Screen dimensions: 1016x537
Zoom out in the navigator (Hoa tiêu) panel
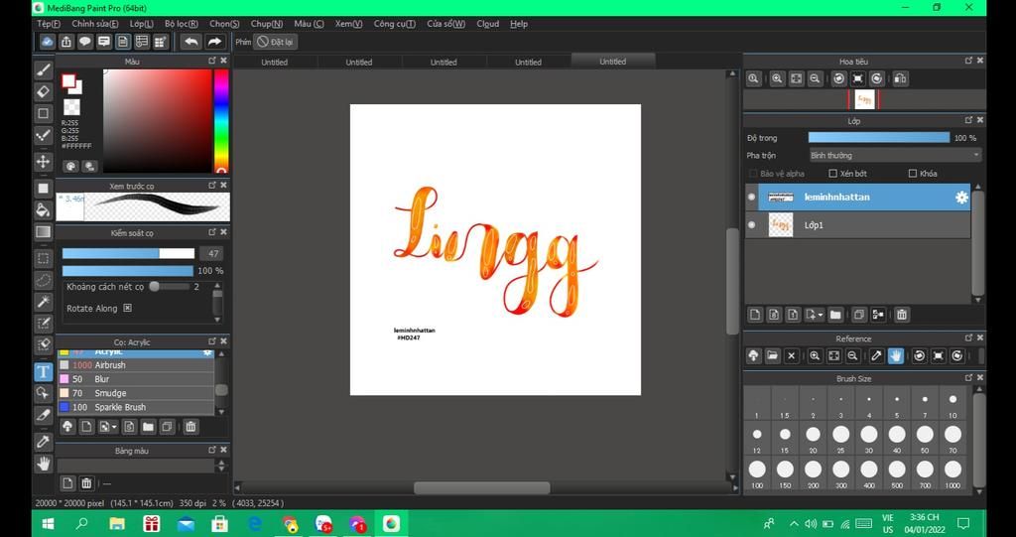point(816,78)
